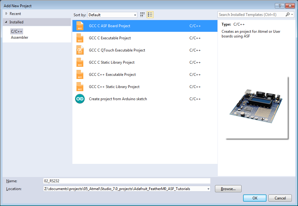Close the Add New Project dialog

[290, 6]
